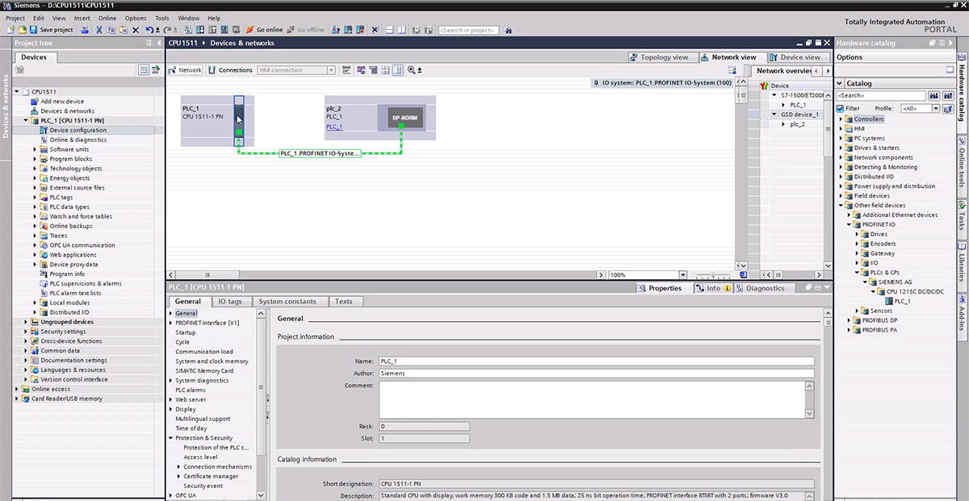Open the 100% zoom level dropdown
The height and width of the screenshot is (501, 969).
pos(683,275)
